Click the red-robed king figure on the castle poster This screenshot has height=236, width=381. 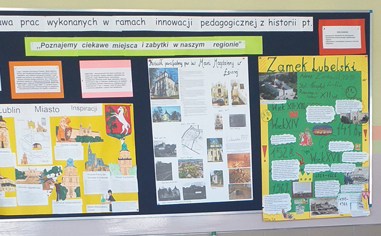tap(305, 138)
